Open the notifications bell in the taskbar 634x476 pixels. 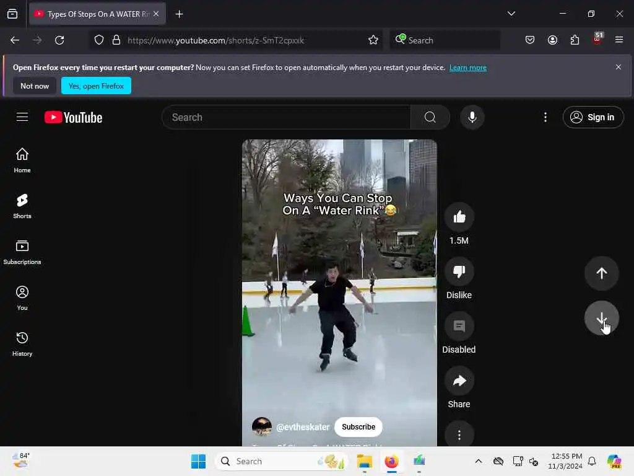(591, 461)
